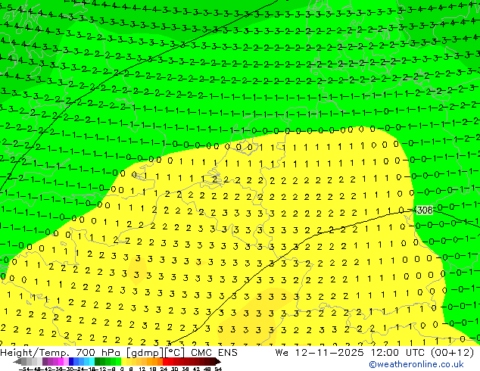Image resolution: width=480 pixels, height=371 pixels.
Task: Click the bright red swatch in the color legend
Action: click(165, 361)
